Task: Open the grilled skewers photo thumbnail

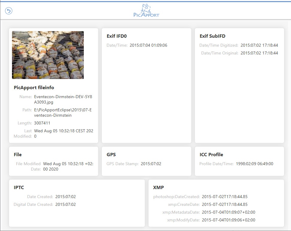Action: (48, 55)
